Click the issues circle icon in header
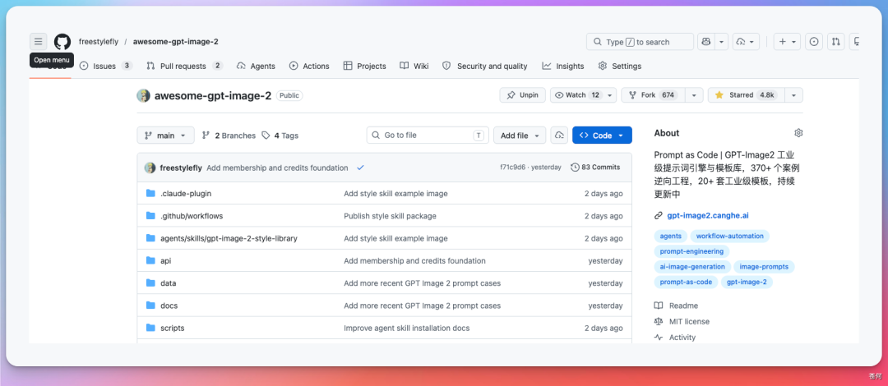888x386 pixels. tap(814, 41)
